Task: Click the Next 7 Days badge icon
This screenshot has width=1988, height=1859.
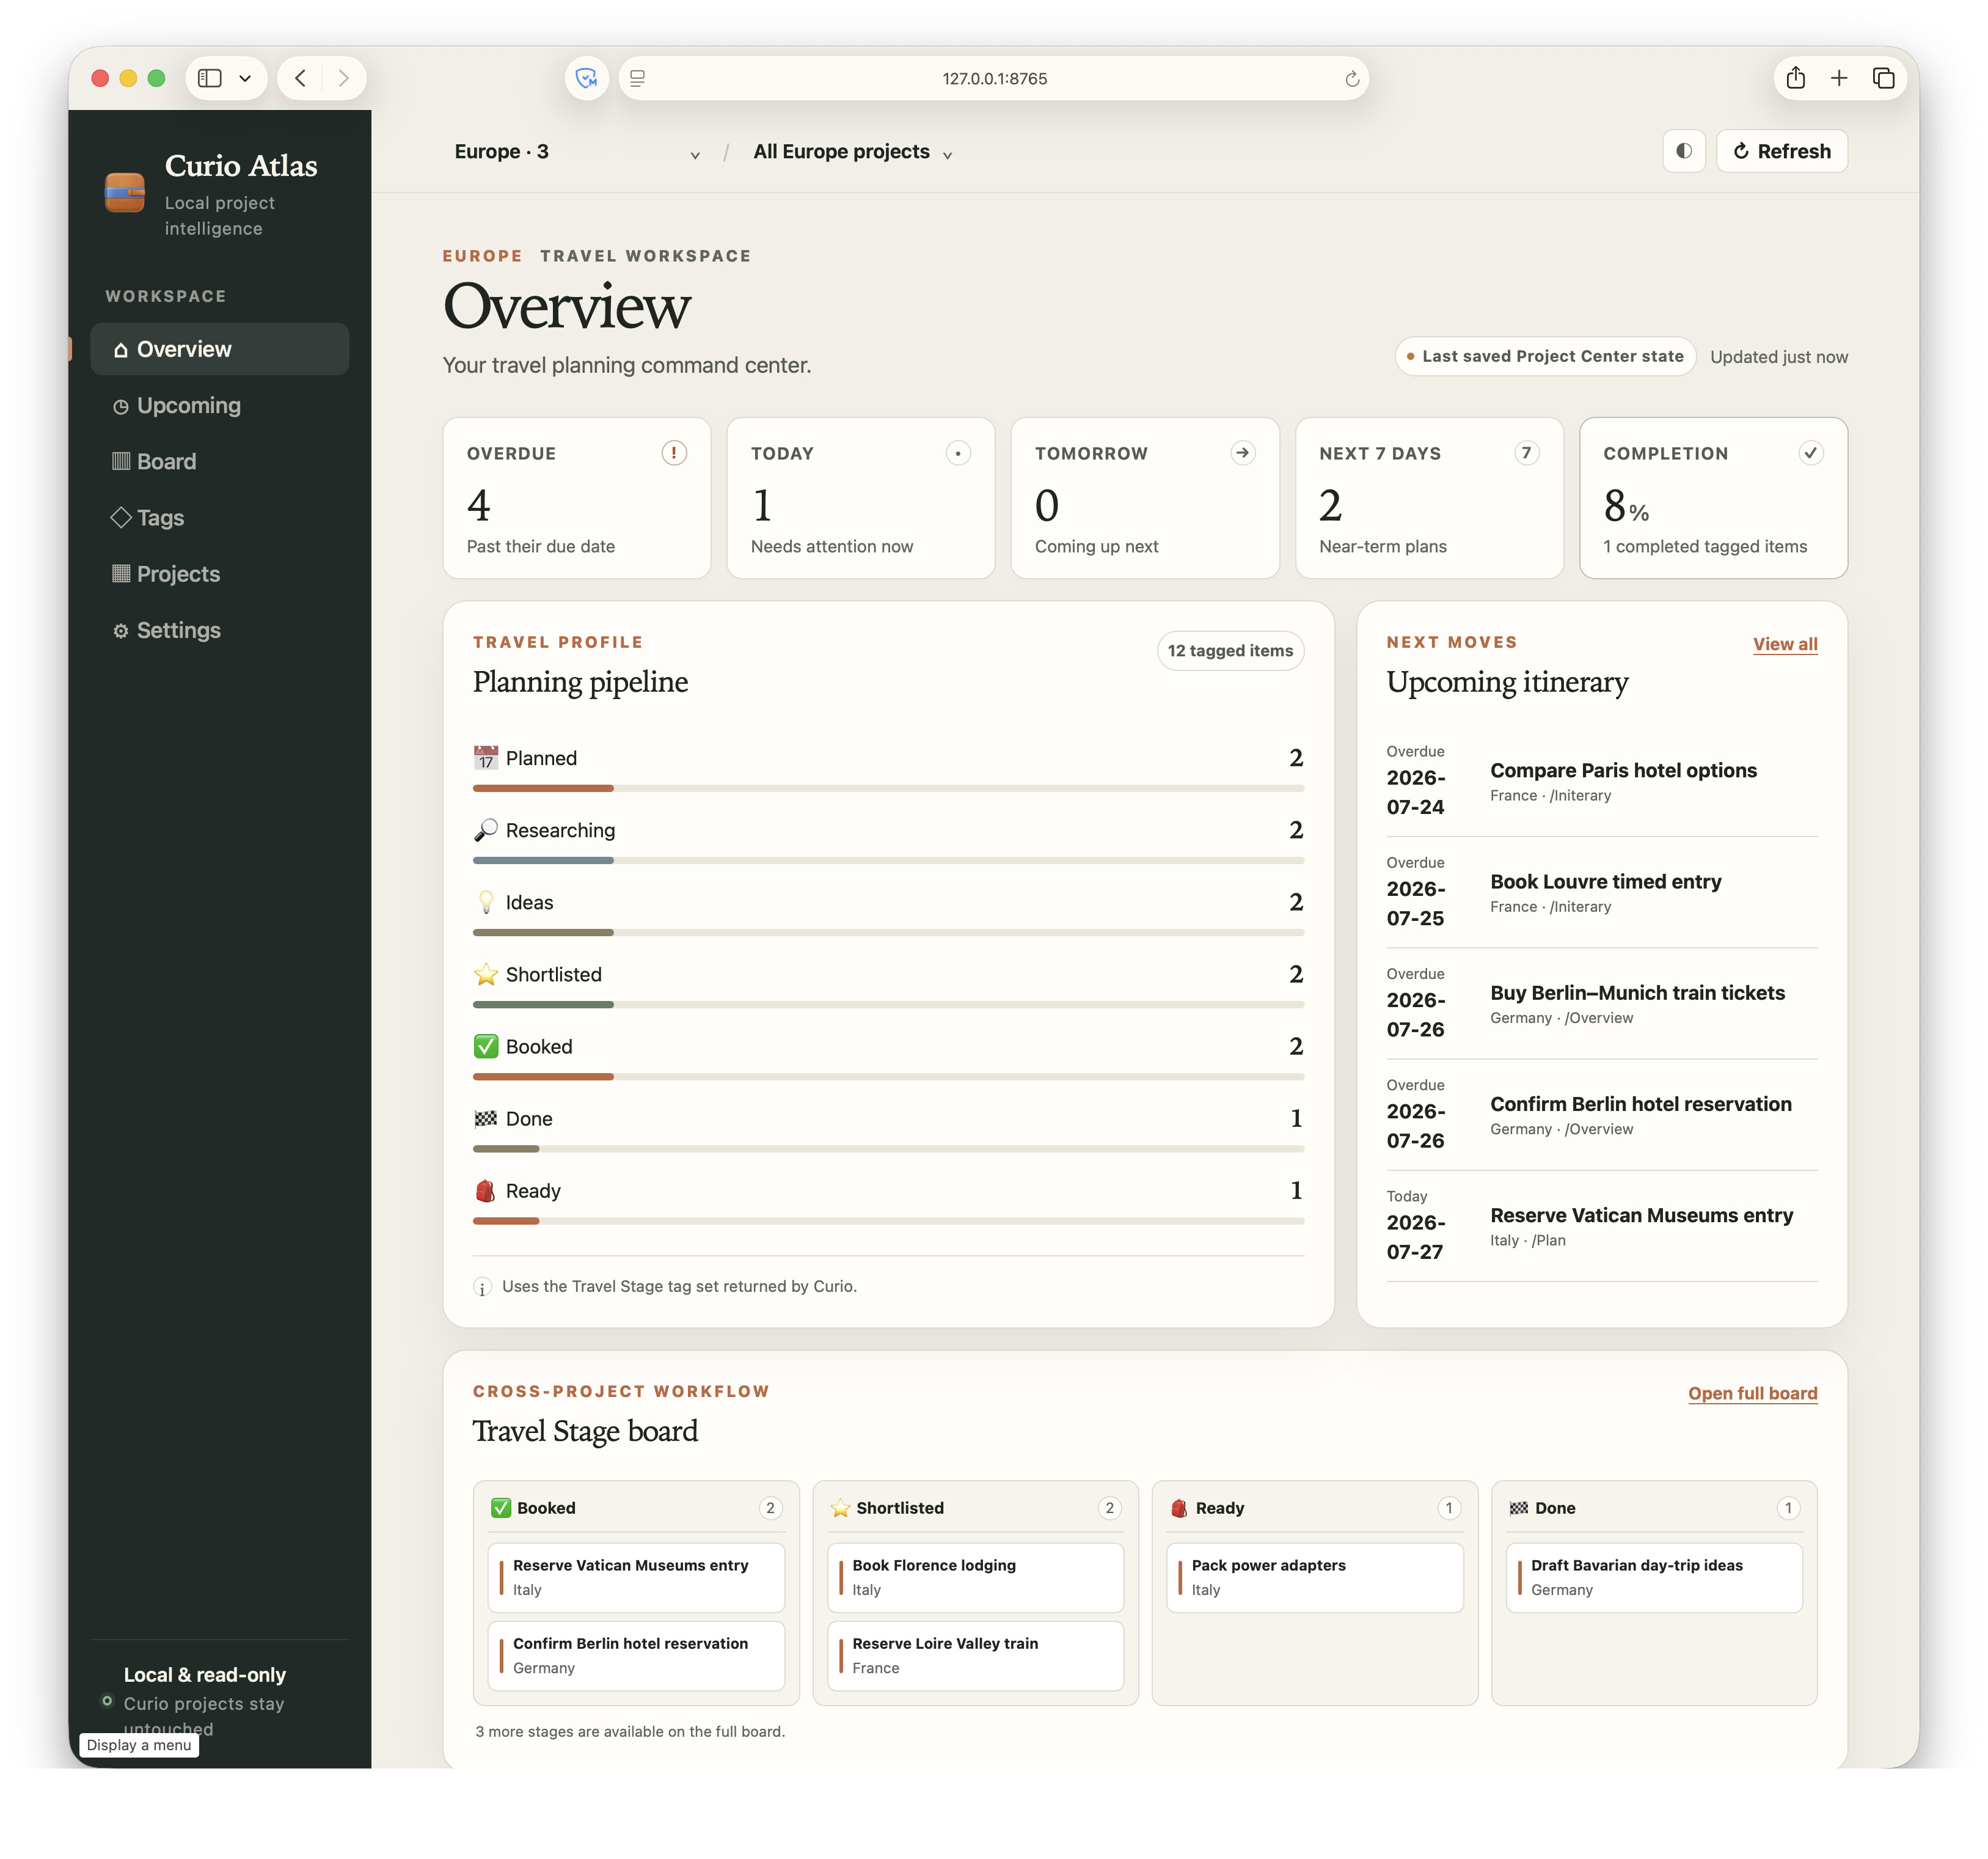Action: [1526, 453]
